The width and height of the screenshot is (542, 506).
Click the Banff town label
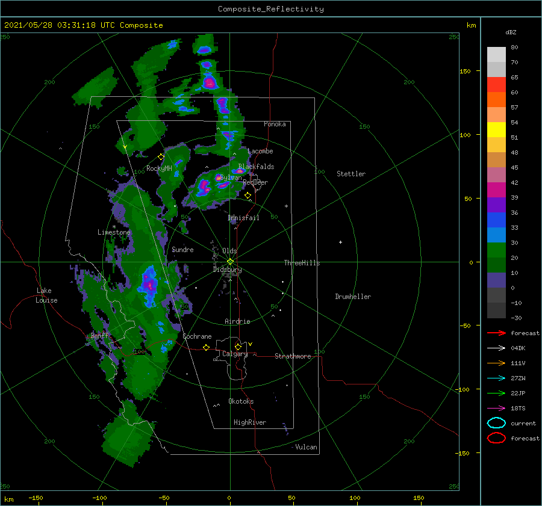pos(99,335)
